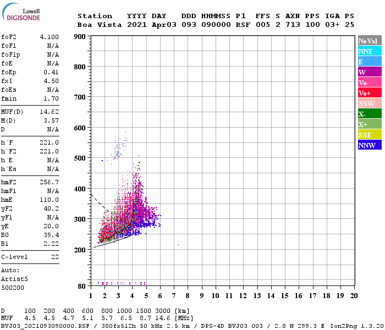Click the 3000 km distance column header
The height and width of the screenshot is (330, 385).
tap(163, 311)
